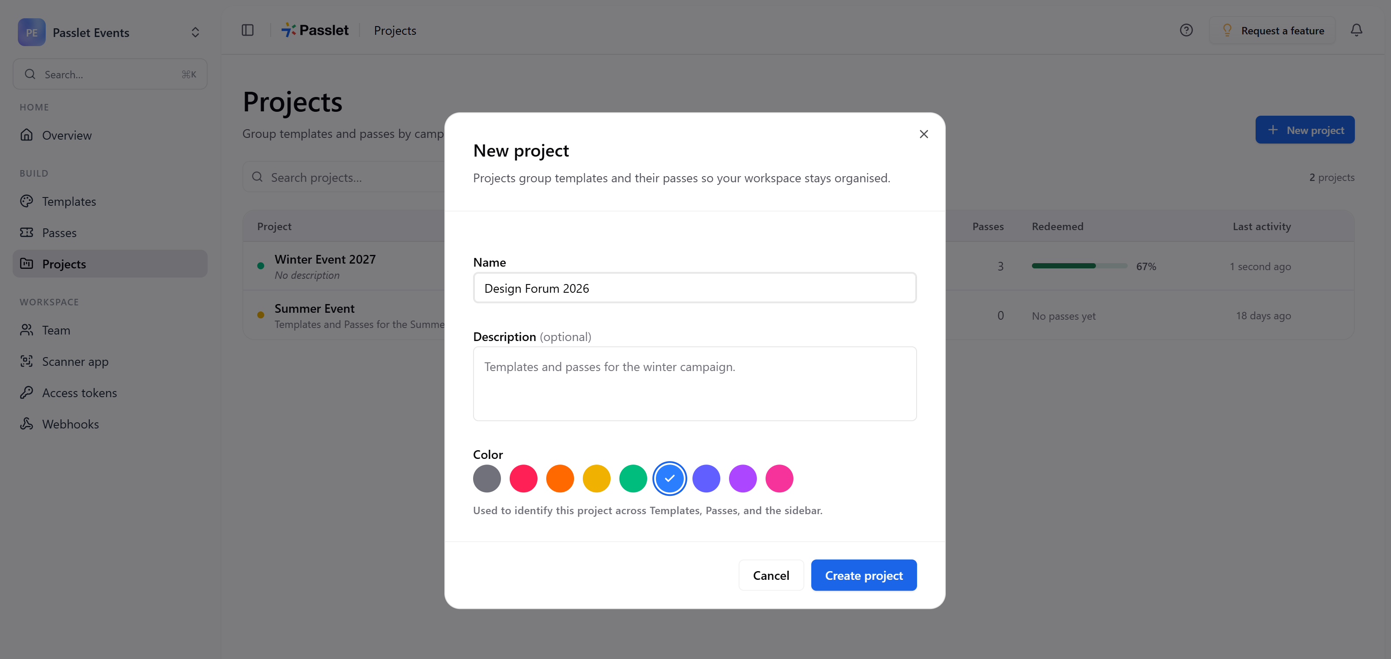The height and width of the screenshot is (659, 1391).
Task: Click the Name input field
Action: [x=695, y=288]
